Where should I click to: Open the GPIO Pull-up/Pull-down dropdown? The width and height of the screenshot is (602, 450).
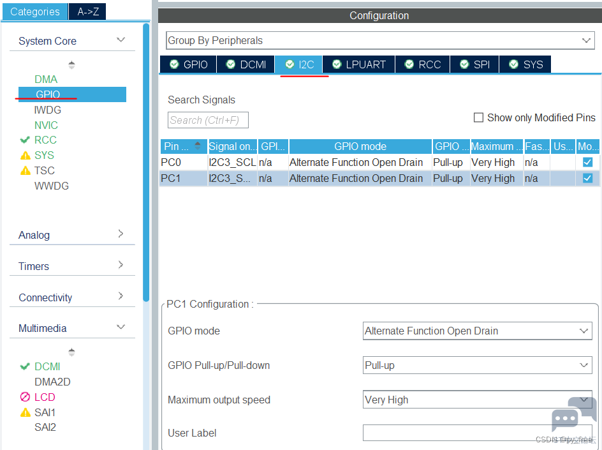pyautogui.click(x=477, y=365)
